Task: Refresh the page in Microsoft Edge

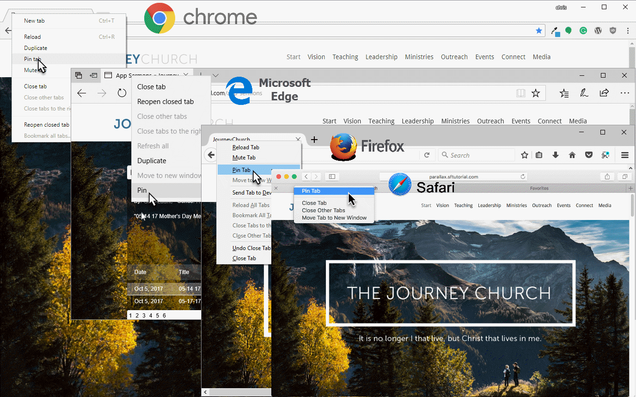Action: point(122,93)
